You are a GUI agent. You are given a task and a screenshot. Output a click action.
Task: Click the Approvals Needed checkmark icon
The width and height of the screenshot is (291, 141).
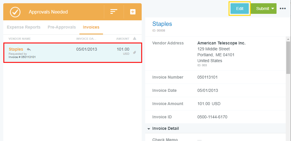(x=15, y=12)
